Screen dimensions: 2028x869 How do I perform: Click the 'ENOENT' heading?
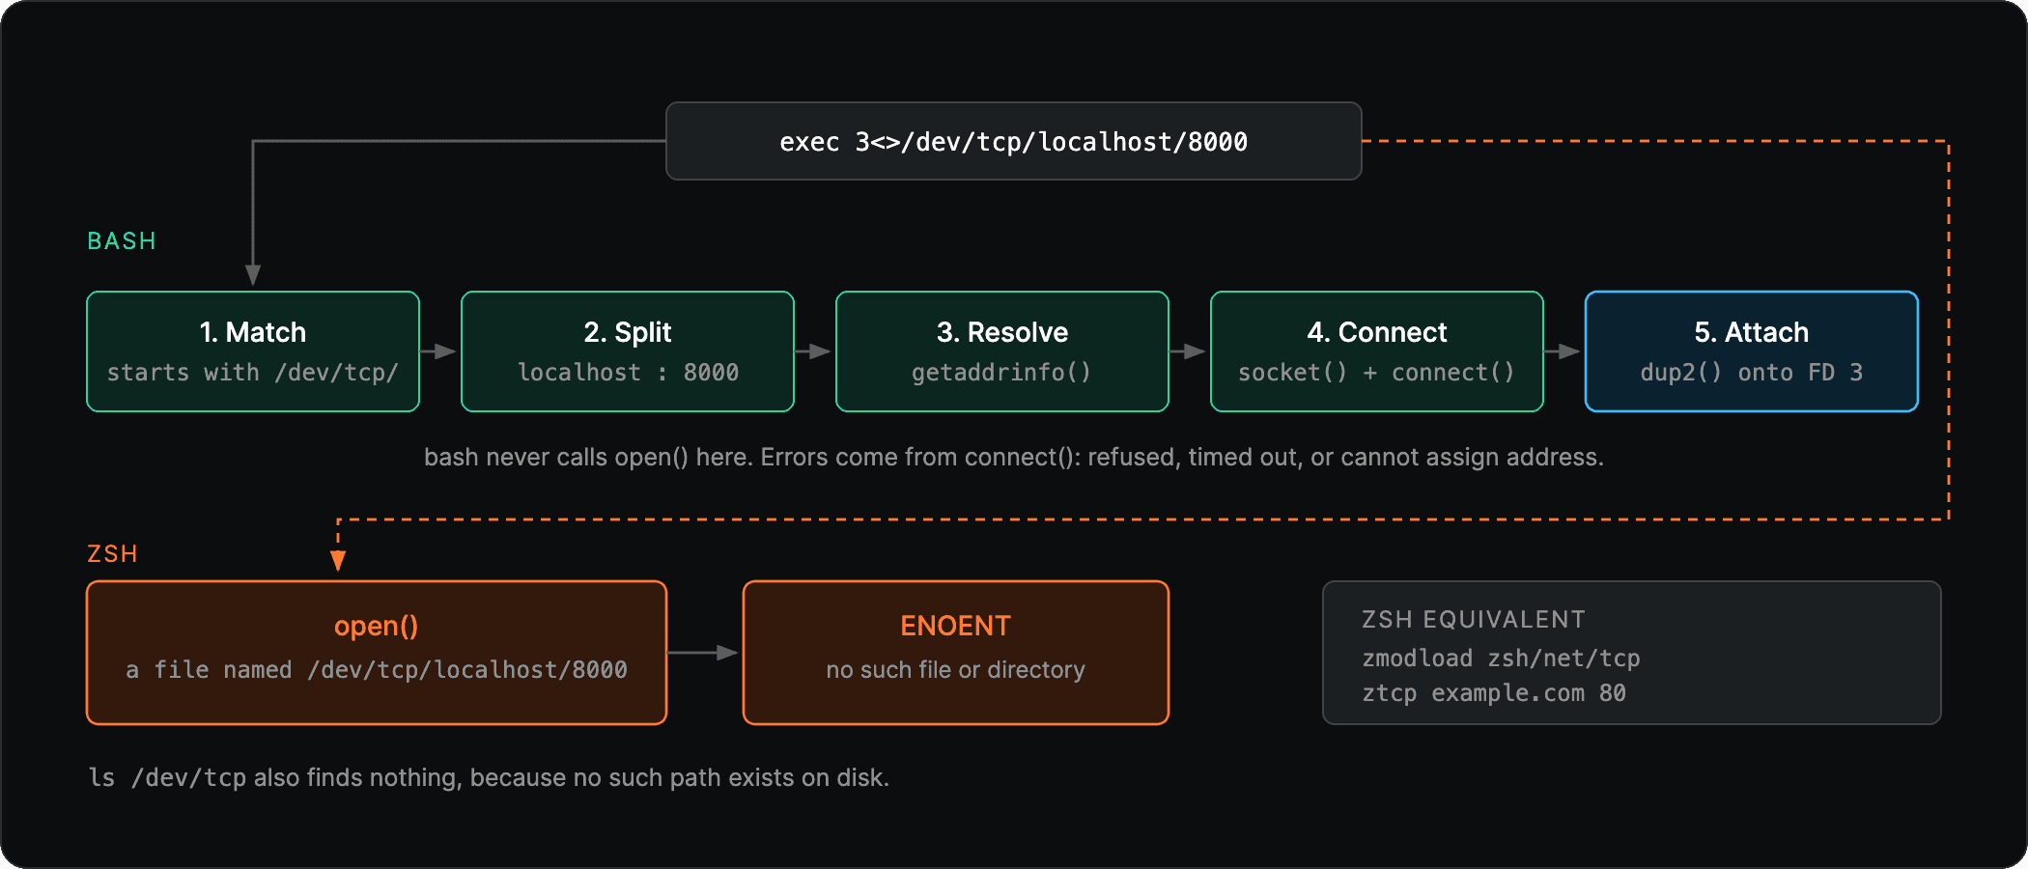coord(956,626)
